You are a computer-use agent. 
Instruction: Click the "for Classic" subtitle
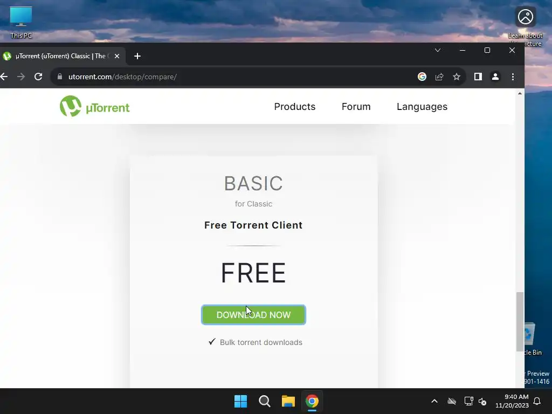[x=253, y=204]
